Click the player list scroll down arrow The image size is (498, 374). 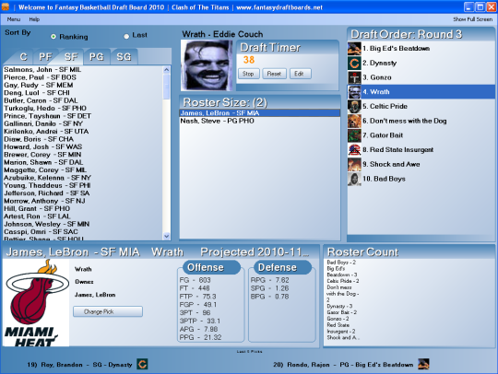(166, 236)
